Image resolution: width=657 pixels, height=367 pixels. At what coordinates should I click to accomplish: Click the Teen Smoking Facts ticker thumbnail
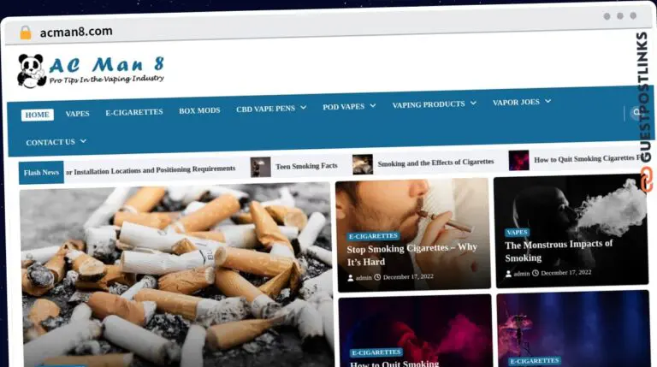pos(260,167)
